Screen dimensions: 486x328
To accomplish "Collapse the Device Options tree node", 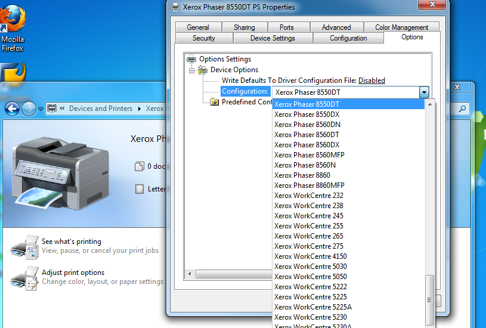I will (x=192, y=71).
